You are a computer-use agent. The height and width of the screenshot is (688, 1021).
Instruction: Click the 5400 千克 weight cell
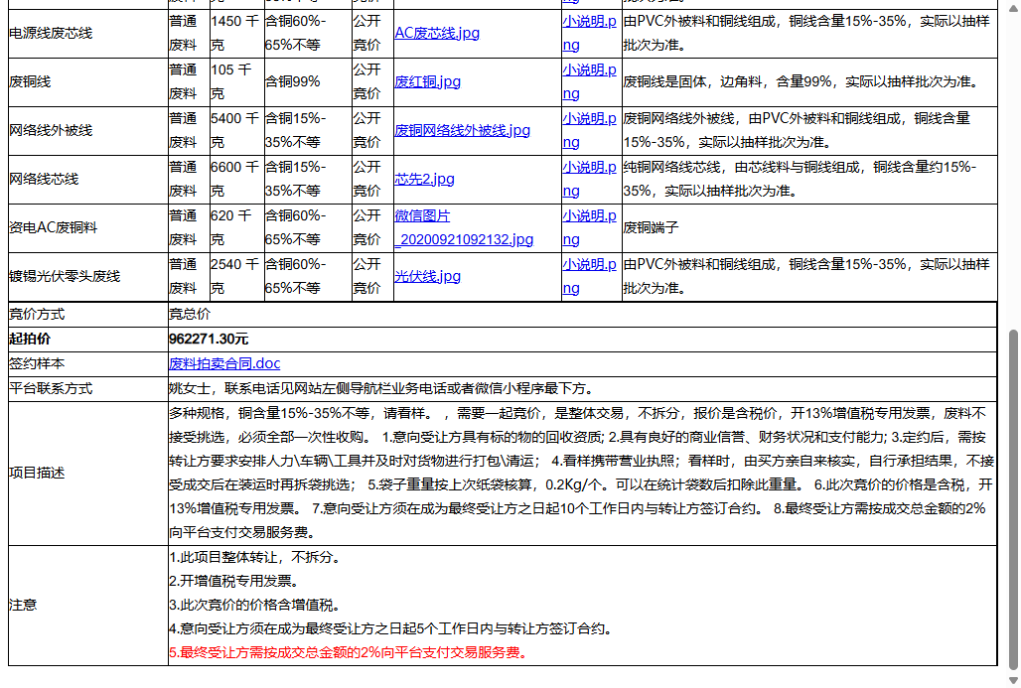coord(236,130)
